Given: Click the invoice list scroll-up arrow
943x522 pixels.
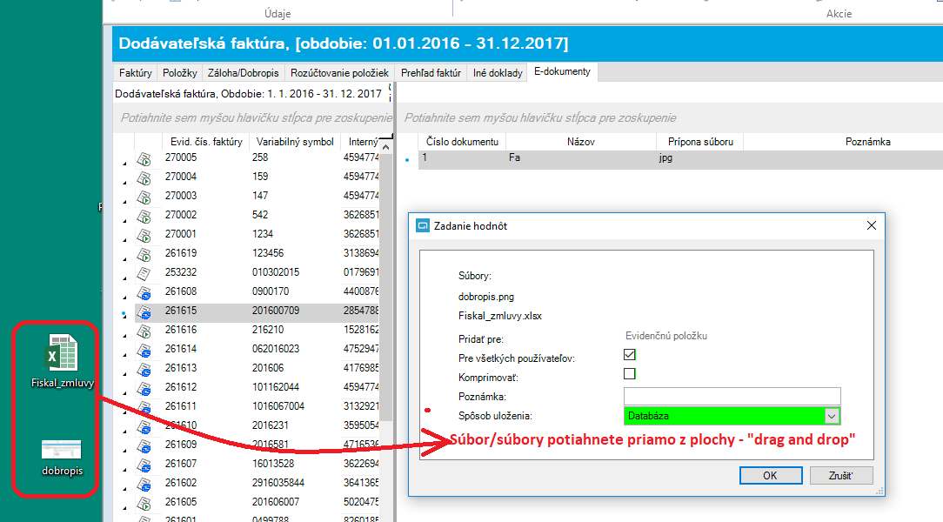Looking at the screenshot, I should click(x=386, y=147).
